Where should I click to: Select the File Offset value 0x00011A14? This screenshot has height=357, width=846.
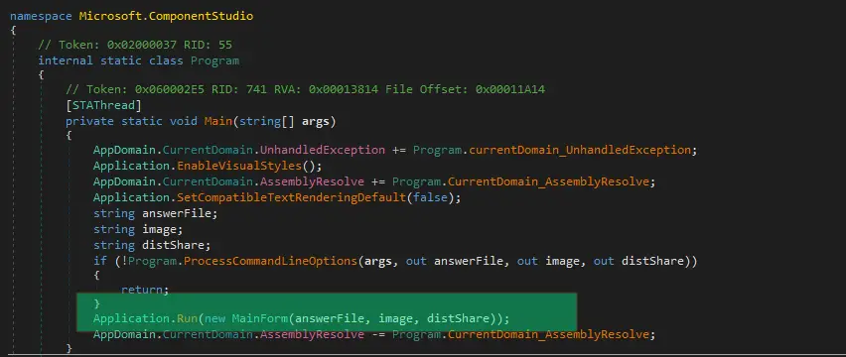pyautogui.click(x=509, y=89)
